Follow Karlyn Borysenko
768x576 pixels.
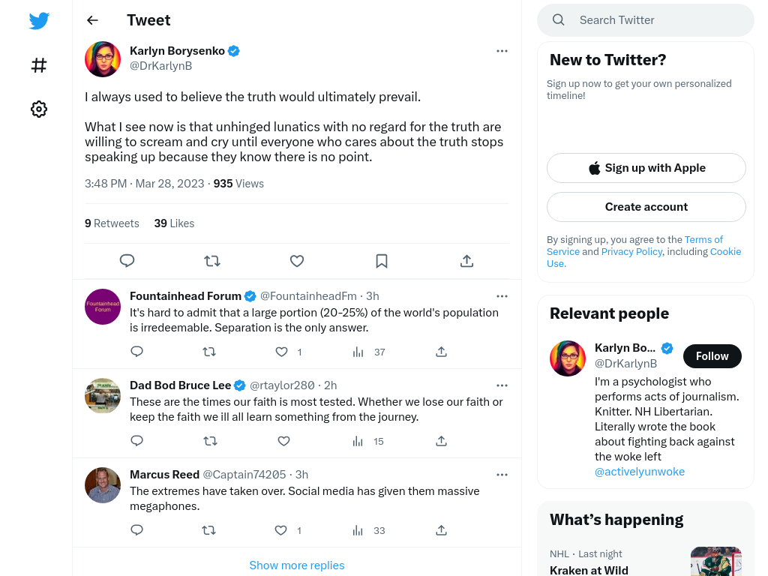pos(712,356)
